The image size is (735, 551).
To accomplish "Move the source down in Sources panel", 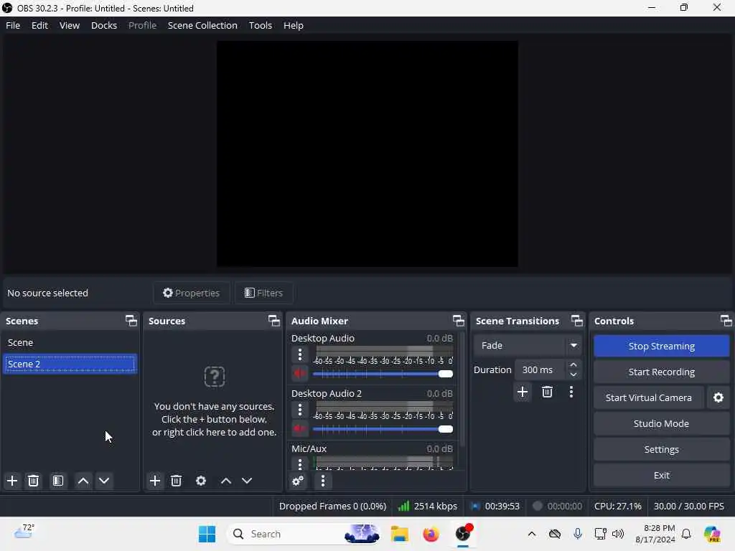I will coord(247,481).
